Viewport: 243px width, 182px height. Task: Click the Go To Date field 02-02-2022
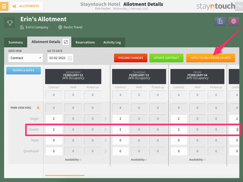(60, 58)
